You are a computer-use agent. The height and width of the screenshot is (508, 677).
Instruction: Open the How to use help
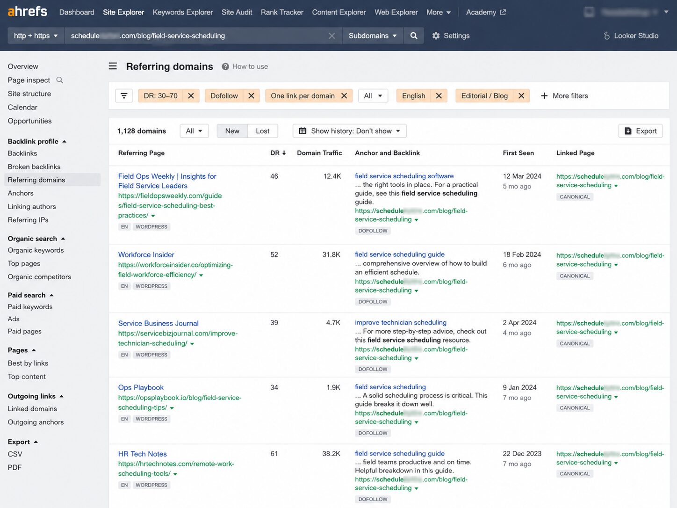coord(245,66)
